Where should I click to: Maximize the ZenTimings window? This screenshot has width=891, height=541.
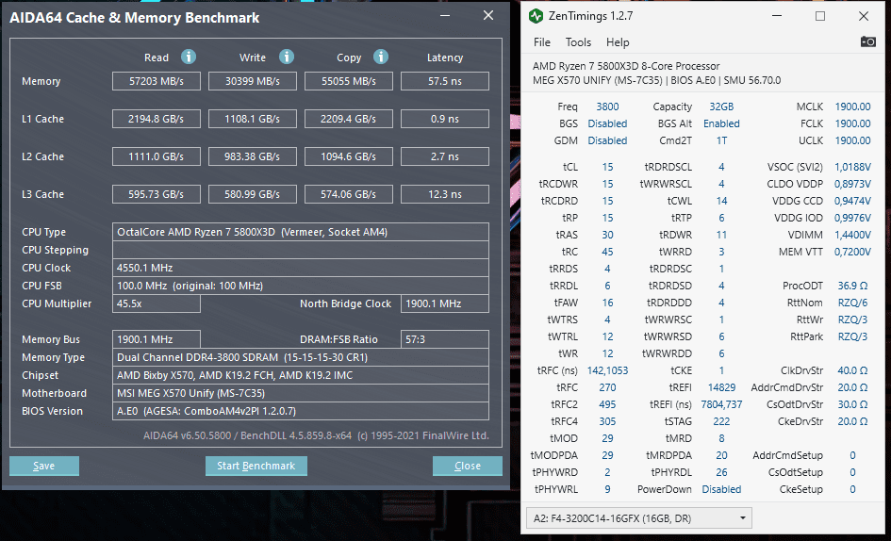pos(820,16)
